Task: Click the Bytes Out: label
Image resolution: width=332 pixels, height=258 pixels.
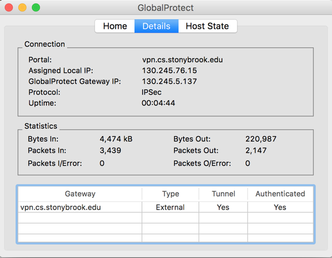Action: pyautogui.click(x=192, y=139)
